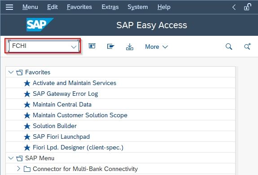Click the SAP logo
The image size is (258, 175).
click(40, 25)
